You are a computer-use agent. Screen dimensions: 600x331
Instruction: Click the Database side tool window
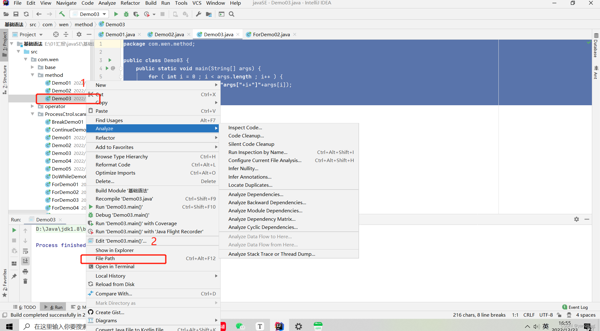click(x=596, y=45)
